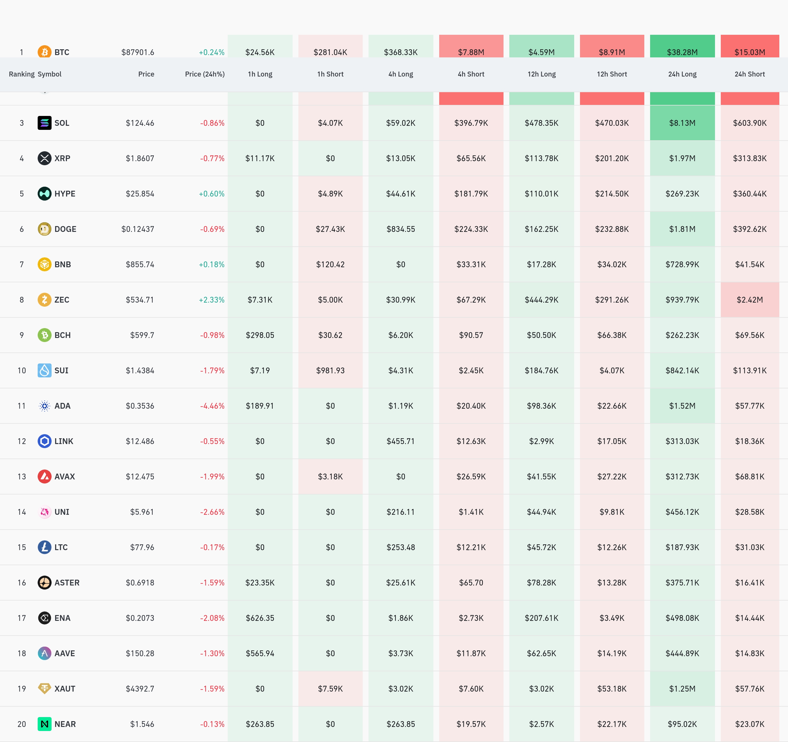
Task: Sort table by Ranking header
Action: click(x=21, y=74)
